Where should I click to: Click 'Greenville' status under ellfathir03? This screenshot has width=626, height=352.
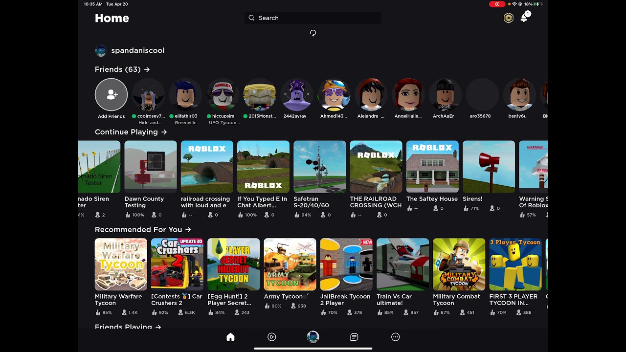pos(185,123)
